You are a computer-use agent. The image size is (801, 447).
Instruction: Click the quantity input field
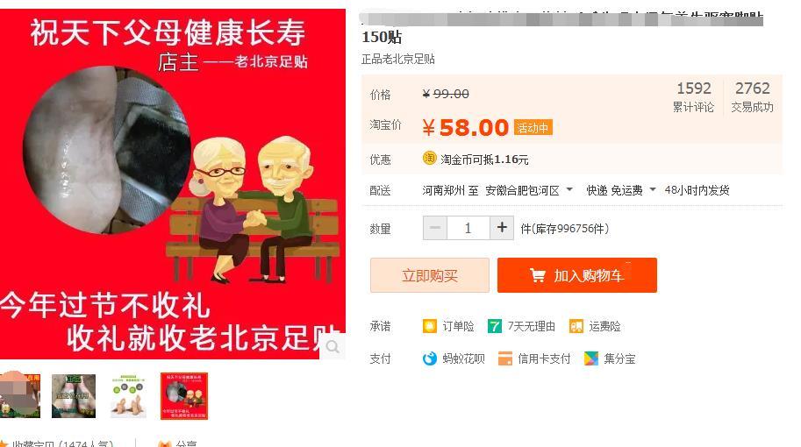coord(468,228)
